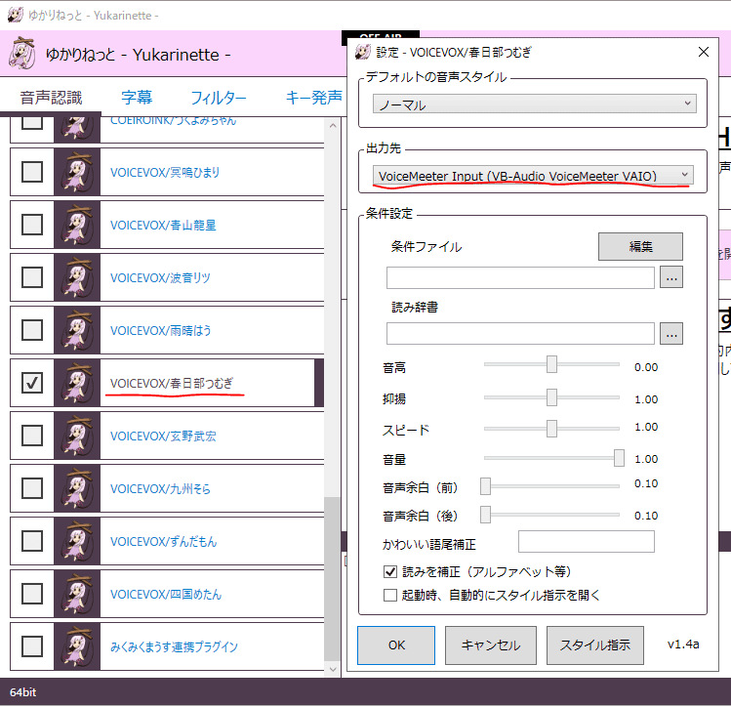Enable the VOICEVOX/四国めたん checkbox
731x707 pixels.
(32, 594)
